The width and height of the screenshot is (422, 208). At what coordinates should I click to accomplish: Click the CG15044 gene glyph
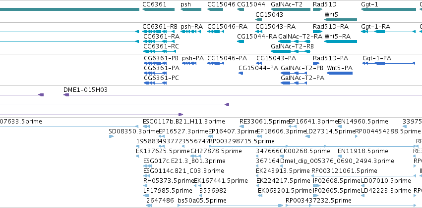tap(241, 10)
